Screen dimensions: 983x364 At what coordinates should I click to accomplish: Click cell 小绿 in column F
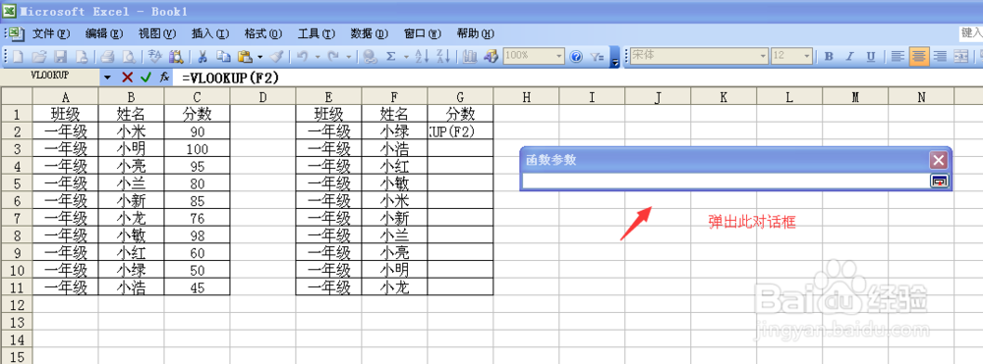coord(395,132)
